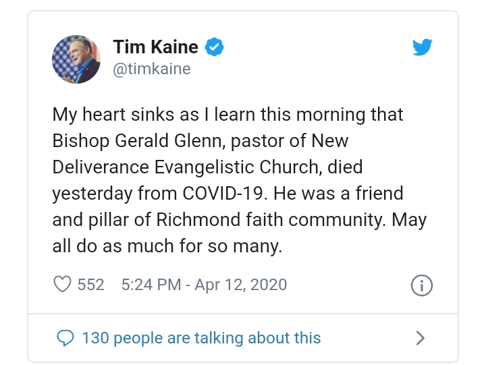486x365 pixels.
Task: Open the 5:24 PM - Apr 12, 2020 timestamp
Action: coord(204,285)
